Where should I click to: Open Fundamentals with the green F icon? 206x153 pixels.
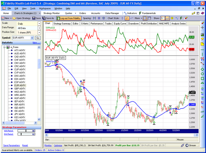click(140, 13)
